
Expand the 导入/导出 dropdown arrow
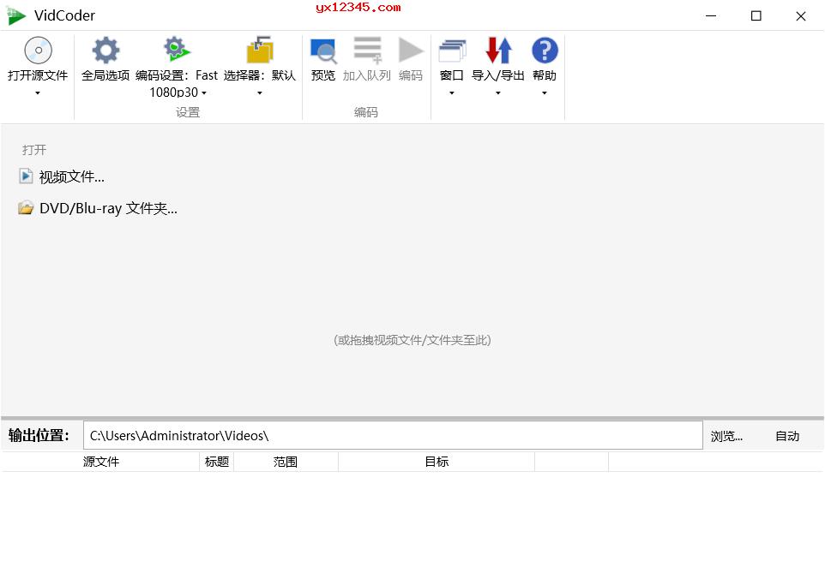497,93
